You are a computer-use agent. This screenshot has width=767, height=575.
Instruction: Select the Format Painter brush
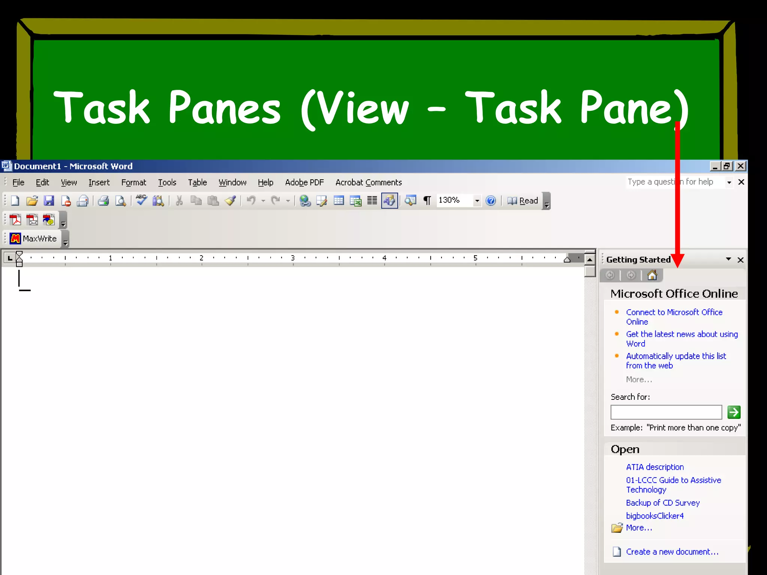tap(230, 201)
